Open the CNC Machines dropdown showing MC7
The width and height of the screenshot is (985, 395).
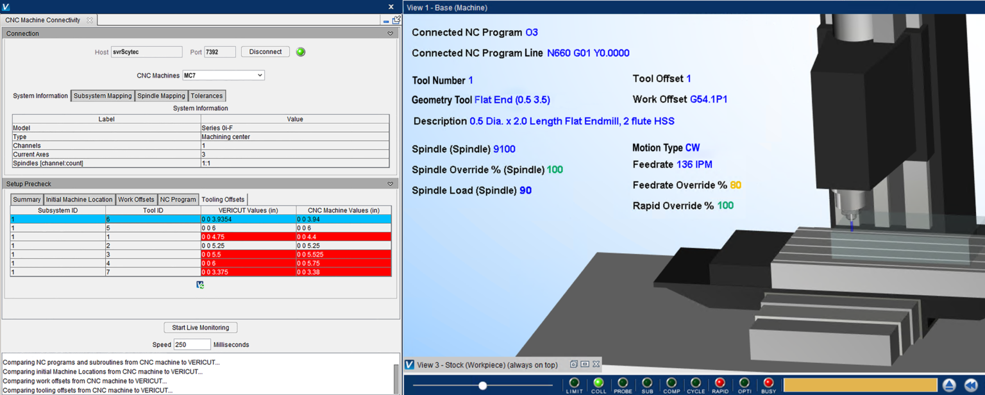[x=223, y=75]
